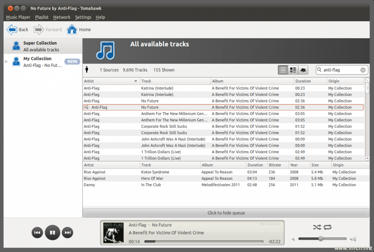374x252 pixels.
Task: Click the 9696 track count badge
Action: point(72,62)
